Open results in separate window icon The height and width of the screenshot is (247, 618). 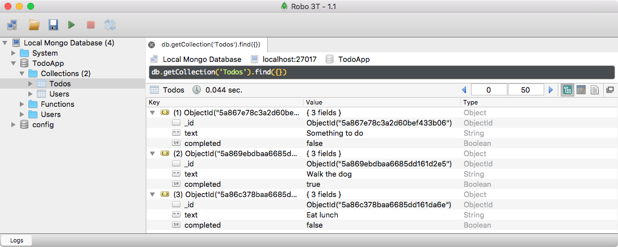610,90
